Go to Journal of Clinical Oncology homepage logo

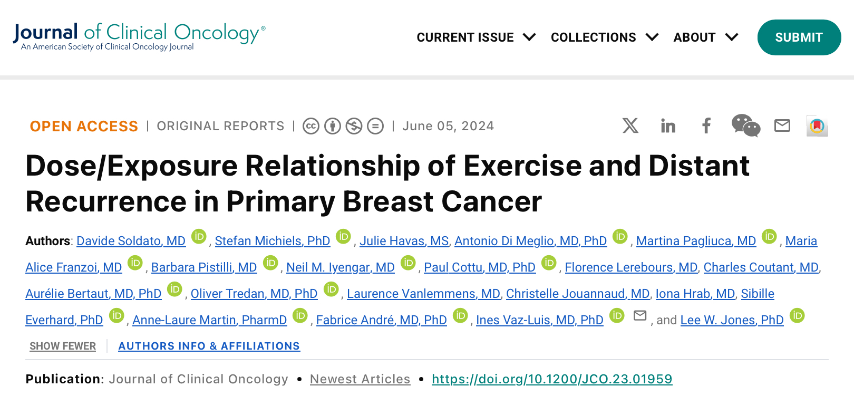(x=139, y=36)
